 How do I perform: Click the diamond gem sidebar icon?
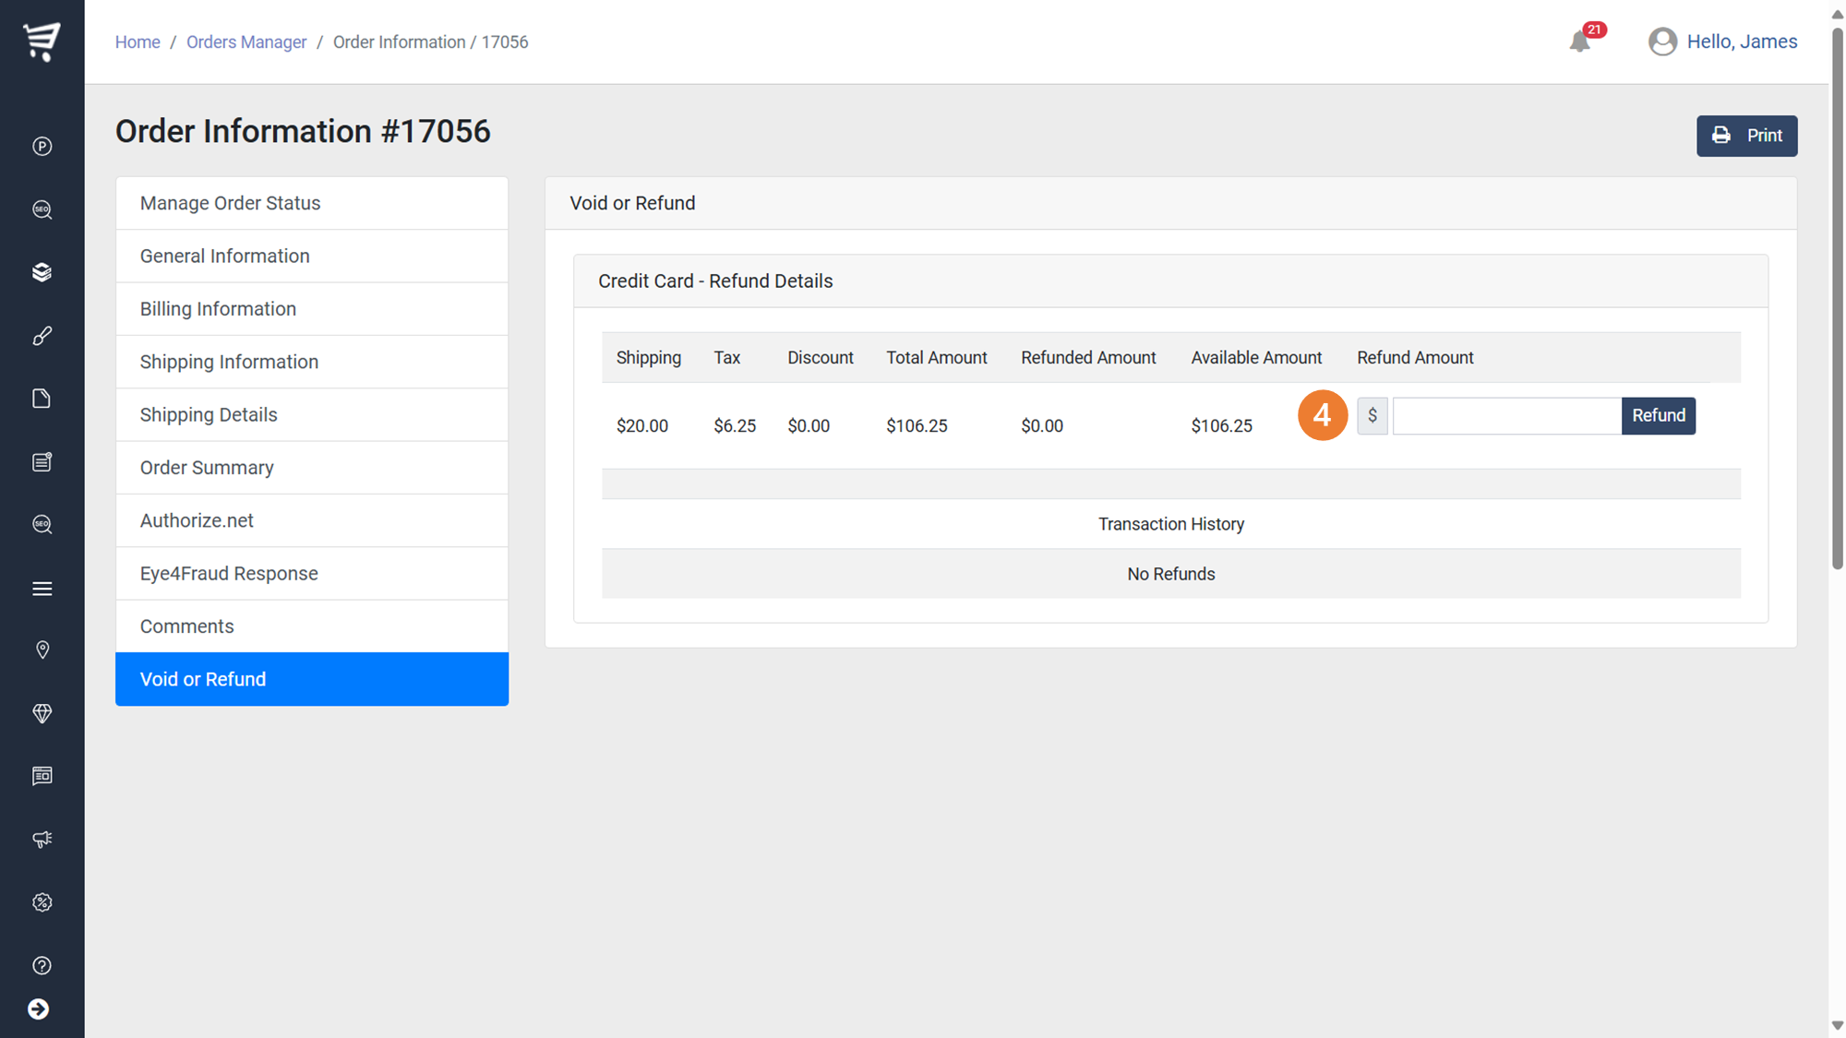pos(42,713)
